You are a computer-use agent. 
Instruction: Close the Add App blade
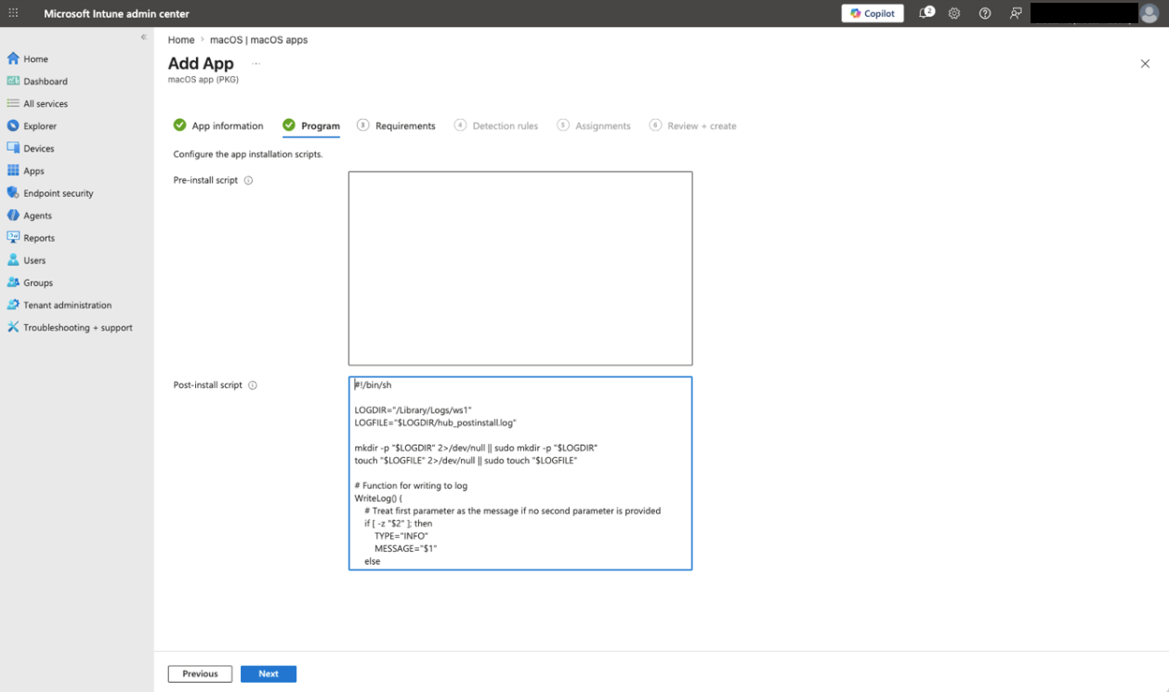pos(1145,63)
